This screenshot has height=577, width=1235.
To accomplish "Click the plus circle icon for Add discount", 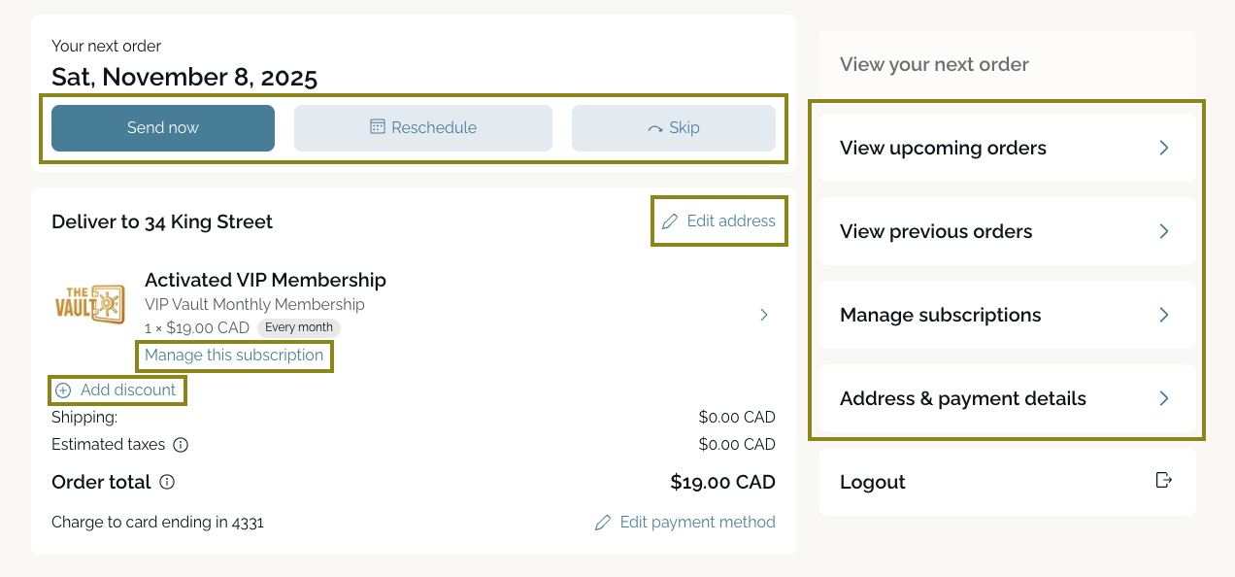I will coord(63,390).
